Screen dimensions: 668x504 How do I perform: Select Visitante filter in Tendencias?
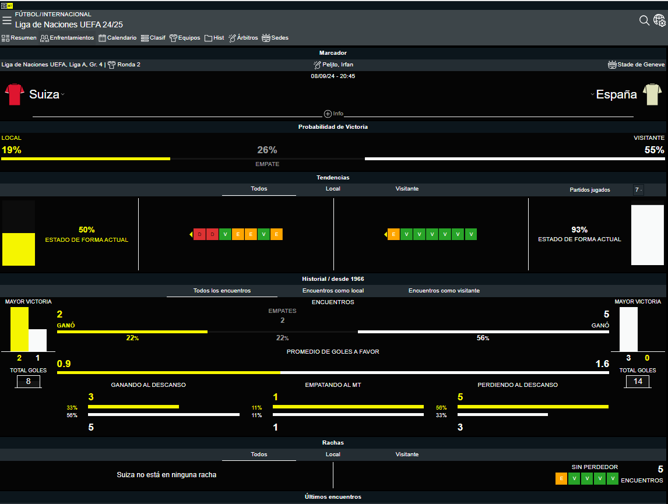click(407, 189)
